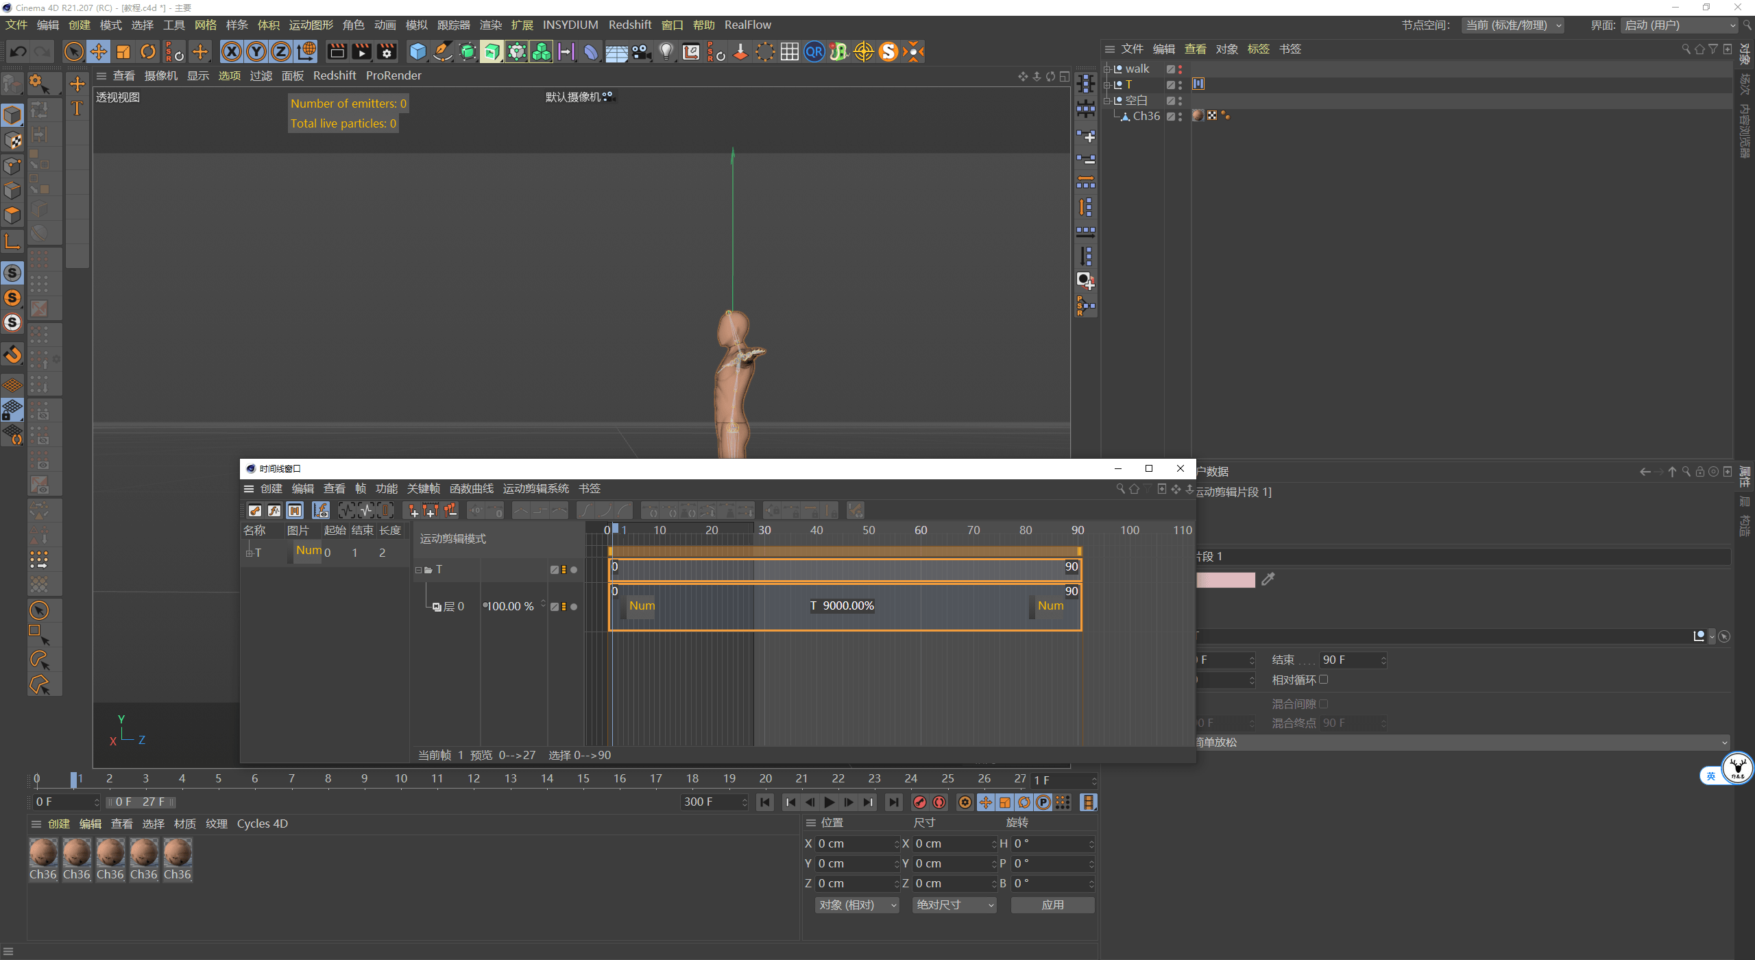Add a Light object from toolbar
Viewport: 1755px width, 960px height.
(x=666, y=51)
